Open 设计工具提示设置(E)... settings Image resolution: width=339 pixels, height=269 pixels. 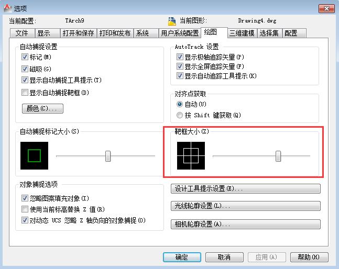[x=246, y=188]
